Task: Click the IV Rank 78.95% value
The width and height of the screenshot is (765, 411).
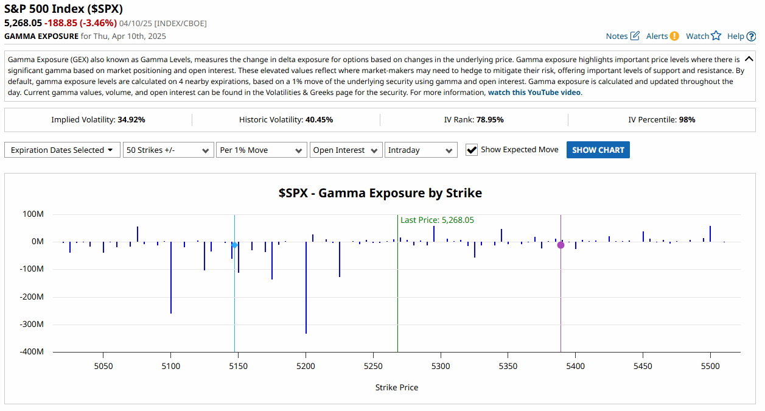Action: pyautogui.click(x=489, y=120)
